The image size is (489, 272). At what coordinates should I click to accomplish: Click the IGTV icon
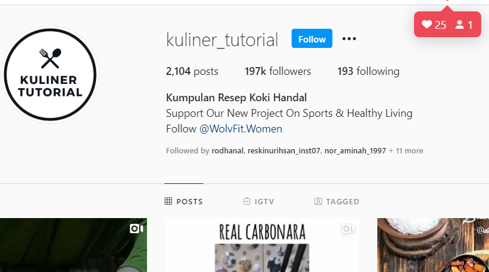(x=247, y=201)
